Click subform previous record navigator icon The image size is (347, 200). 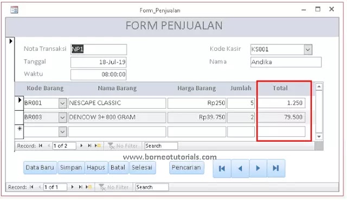pos(48,145)
